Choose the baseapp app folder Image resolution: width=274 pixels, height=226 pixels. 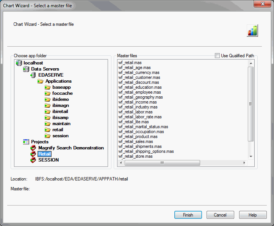point(61,87)
